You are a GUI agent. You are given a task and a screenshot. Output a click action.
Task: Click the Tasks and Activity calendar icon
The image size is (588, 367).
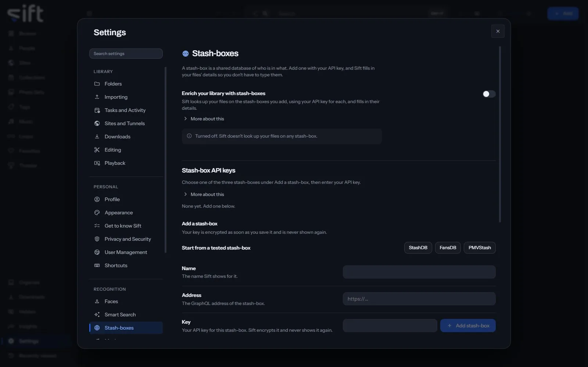(97, 110)
